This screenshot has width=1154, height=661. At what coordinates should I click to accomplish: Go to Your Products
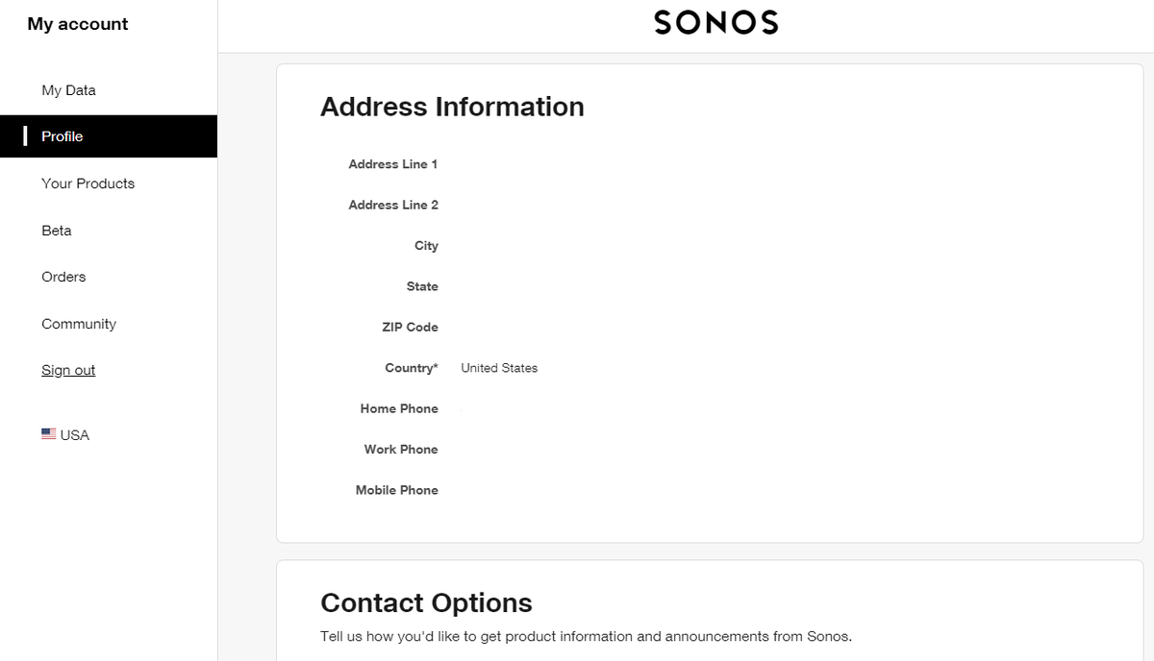click(88, 184)
